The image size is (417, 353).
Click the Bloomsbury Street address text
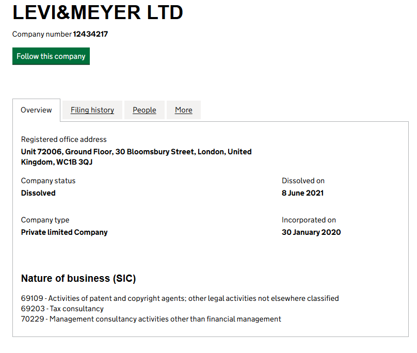[x=136, y=152]
